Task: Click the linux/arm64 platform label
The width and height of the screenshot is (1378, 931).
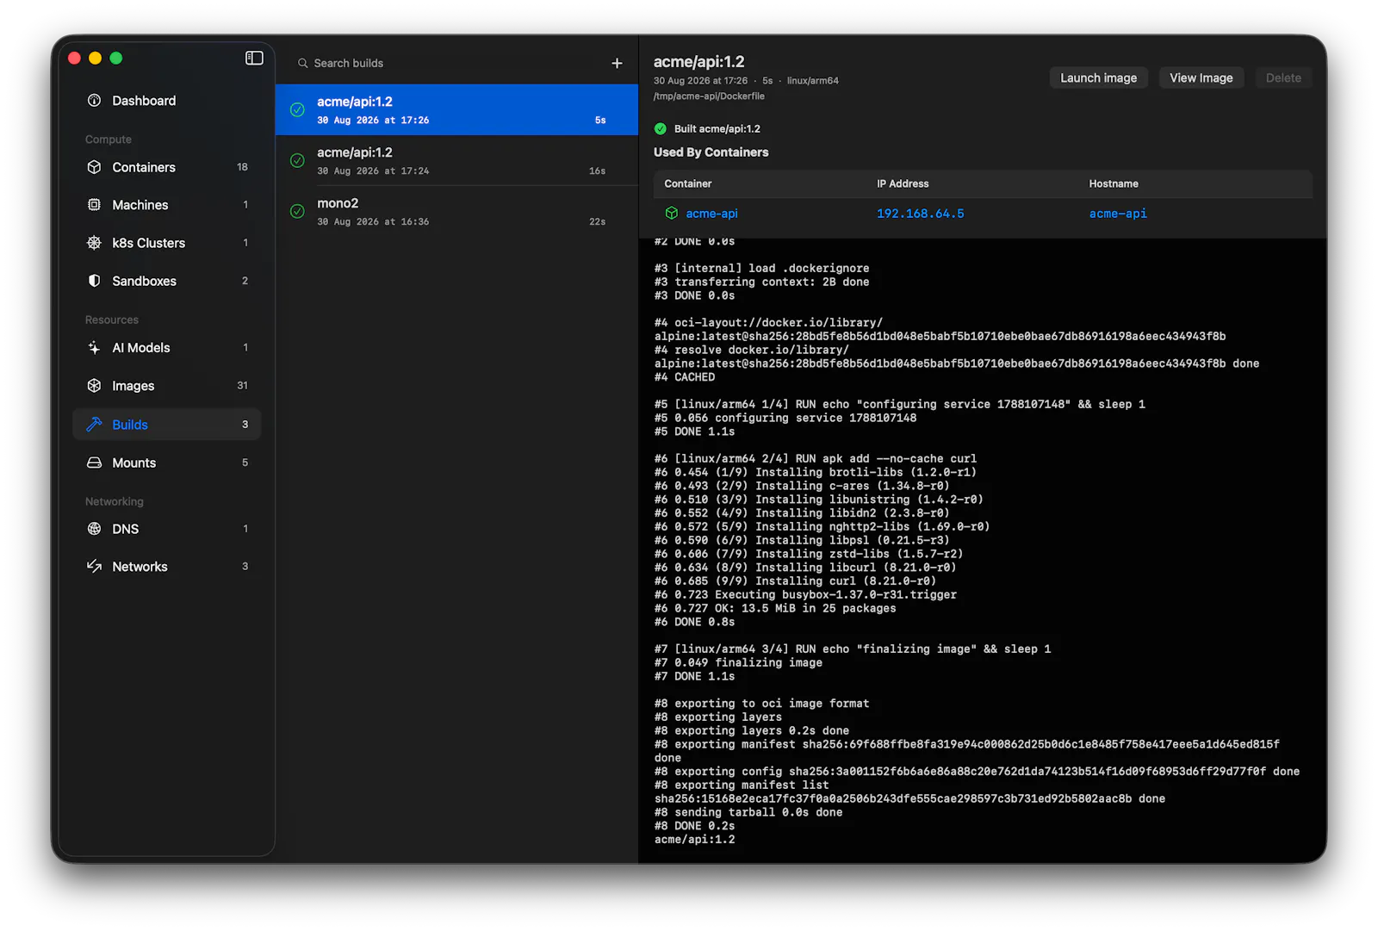Action: pyautogui.click(x=812, y=81)
